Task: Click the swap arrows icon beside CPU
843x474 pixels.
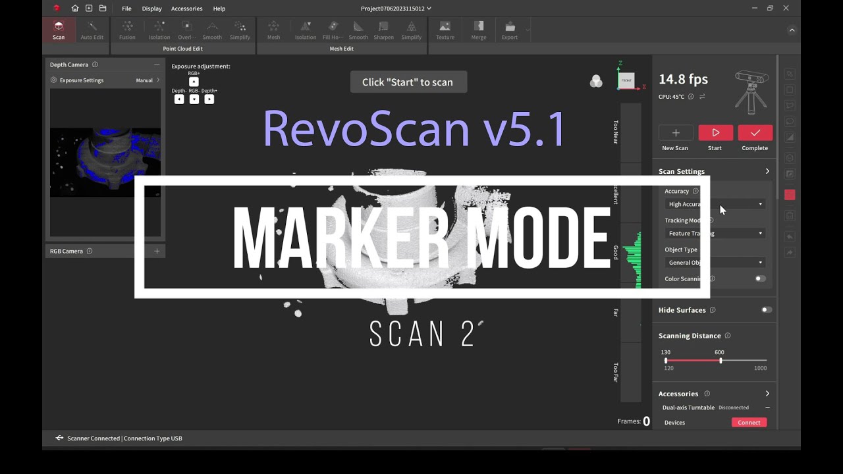Action: (702, 97)
